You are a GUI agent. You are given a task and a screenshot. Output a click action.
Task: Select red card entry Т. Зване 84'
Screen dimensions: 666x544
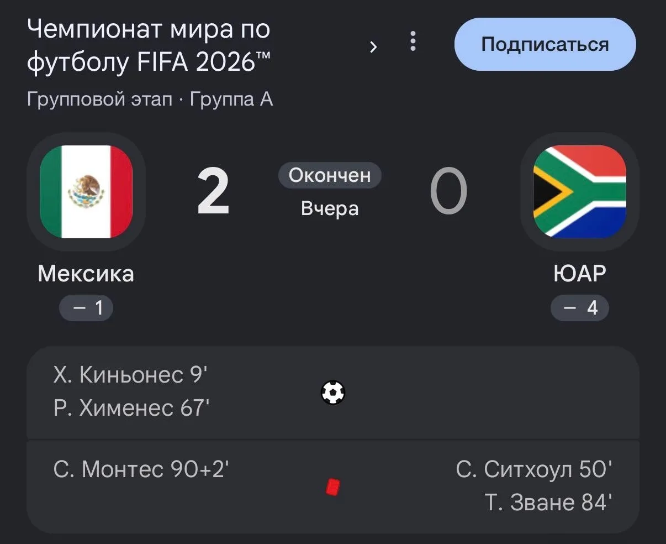pos(548,503)
